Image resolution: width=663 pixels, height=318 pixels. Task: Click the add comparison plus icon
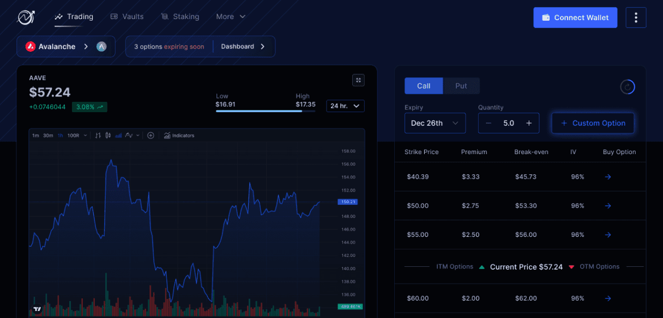[151, 136]
